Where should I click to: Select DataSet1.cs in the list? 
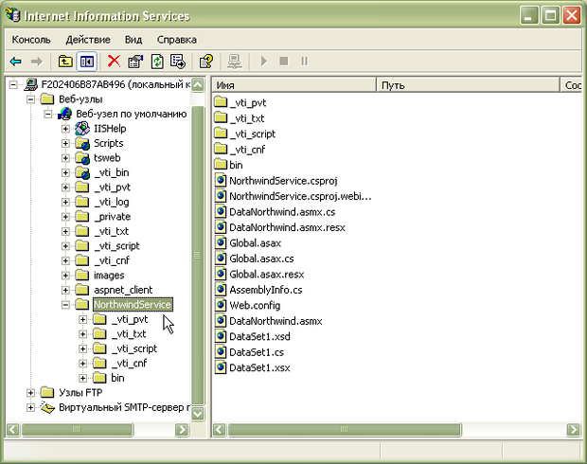click(x=257, y=352)
